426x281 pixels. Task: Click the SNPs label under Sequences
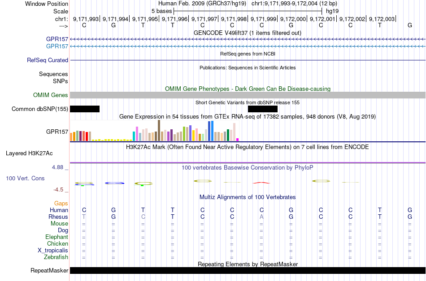(x=61, y=81)
